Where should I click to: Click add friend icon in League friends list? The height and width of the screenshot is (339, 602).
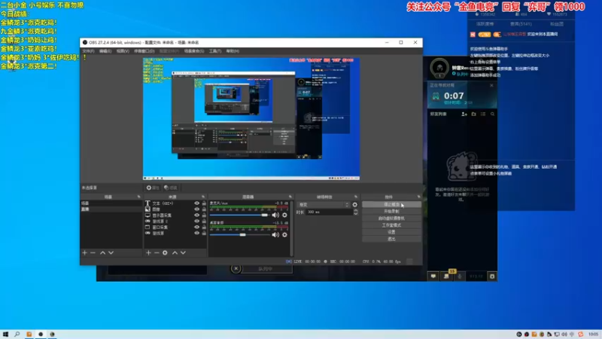click(x=464, y=115)
